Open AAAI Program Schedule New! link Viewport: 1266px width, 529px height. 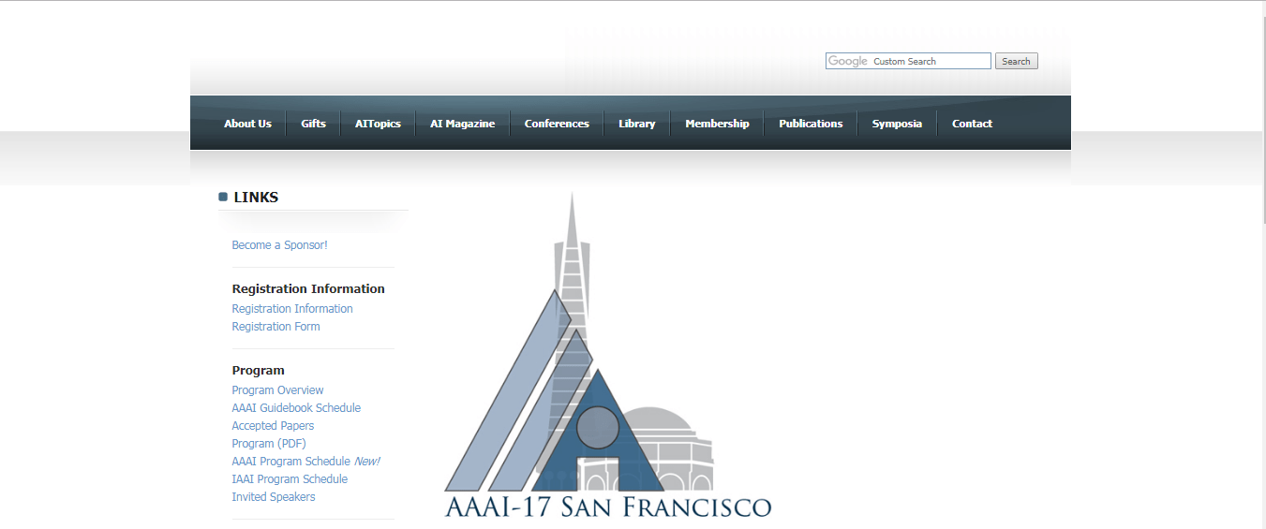tap(305, 462)
